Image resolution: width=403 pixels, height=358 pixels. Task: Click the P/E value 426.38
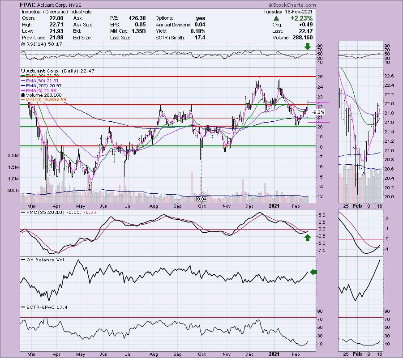pos(137,18)
